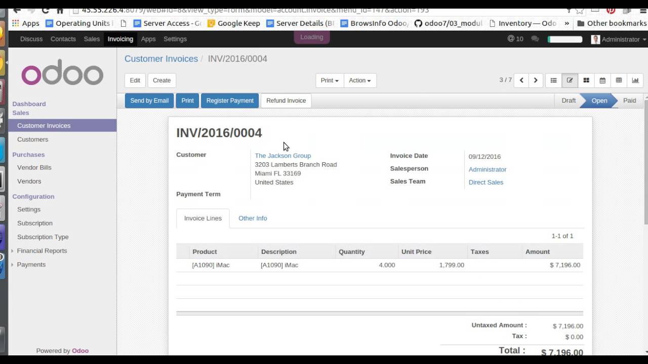The image size is (648, 364).
Task: Go to the previous invoice record
Action: pos(521,80)
